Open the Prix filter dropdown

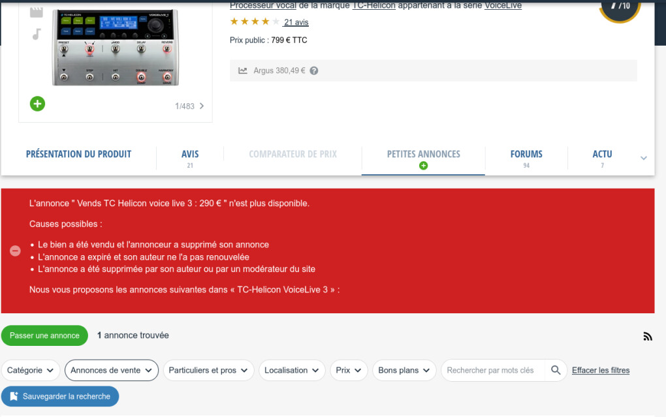(x=349, y=370)
